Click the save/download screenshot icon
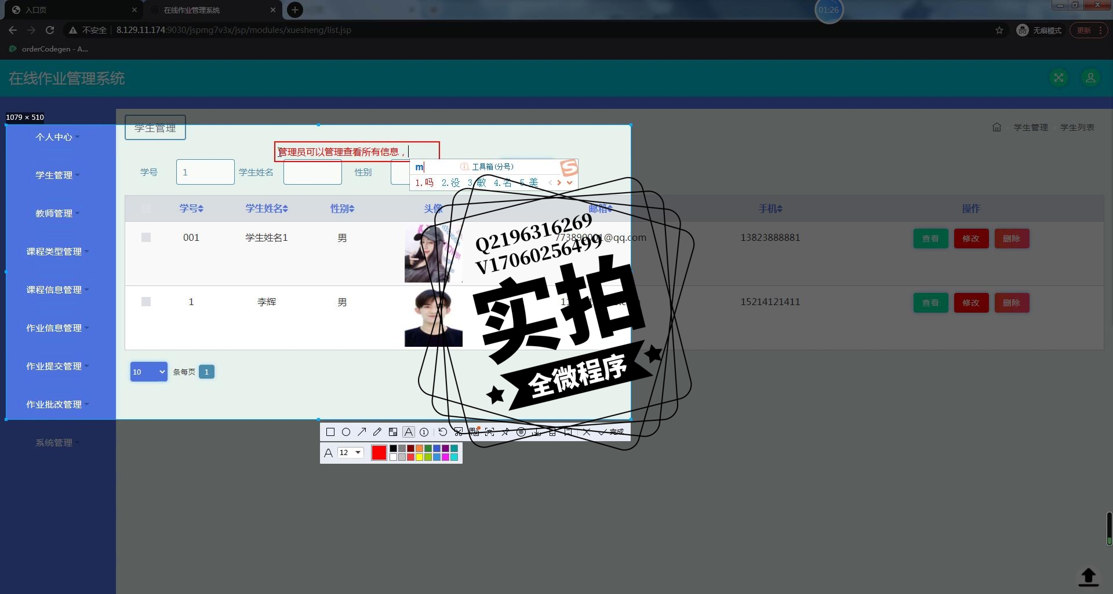 (537, 432)
